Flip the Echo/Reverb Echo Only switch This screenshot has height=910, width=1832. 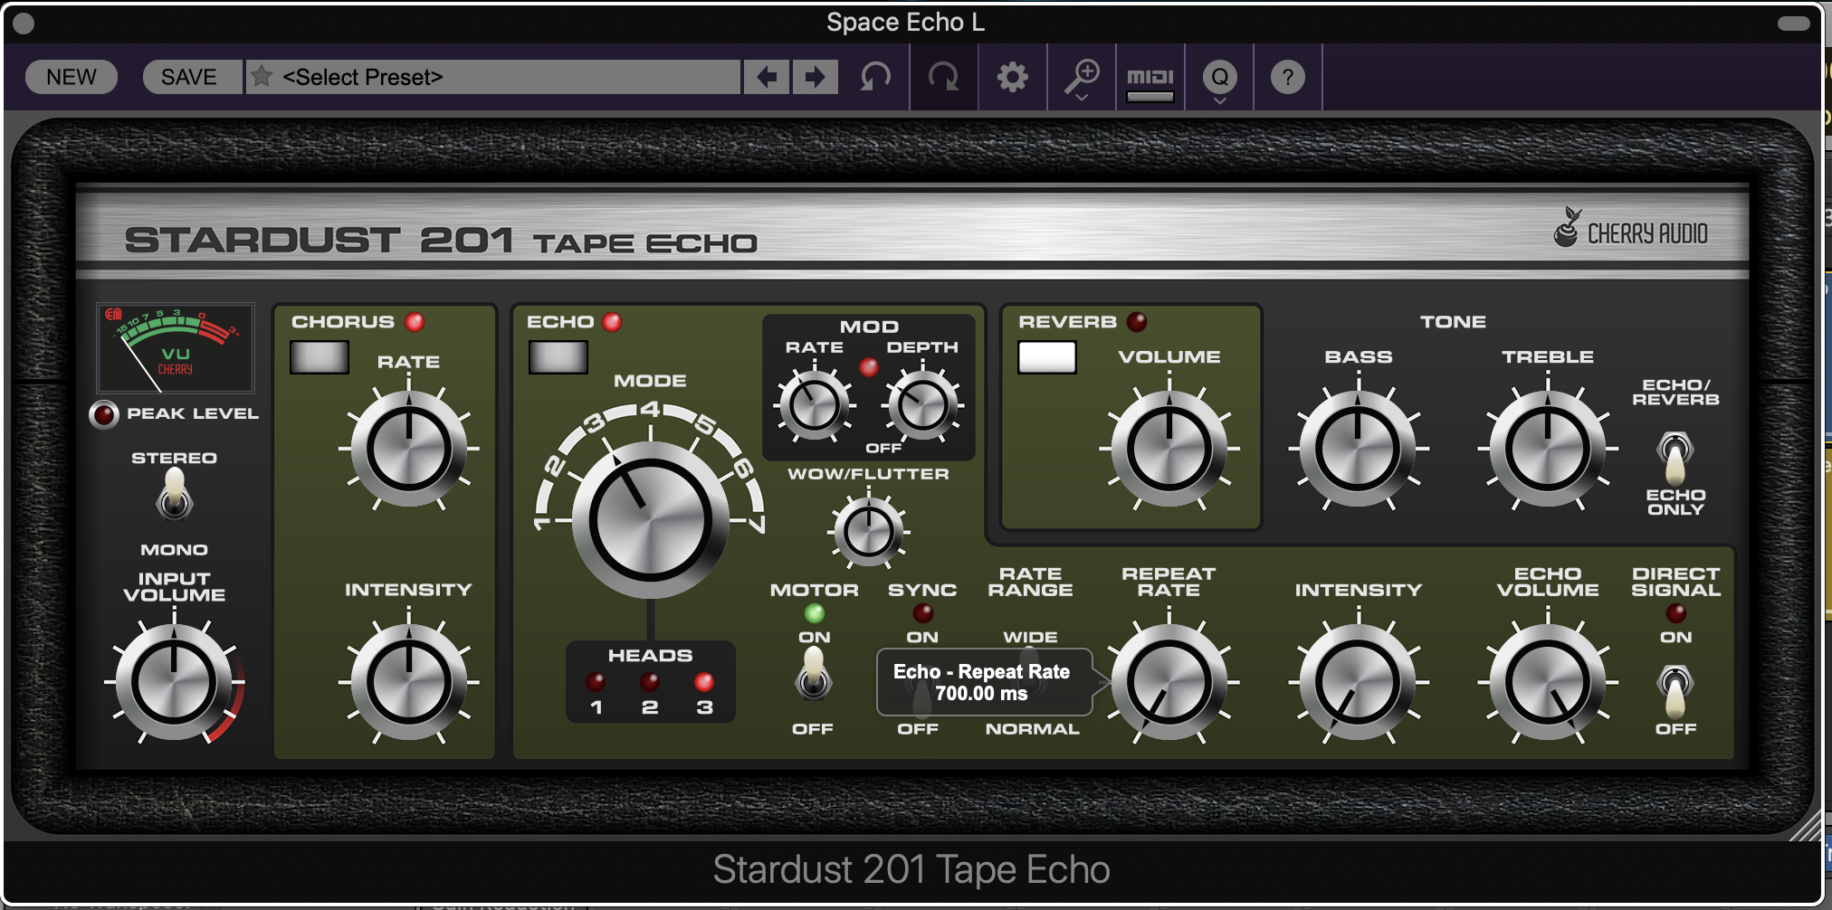(x=1675, y=457)
